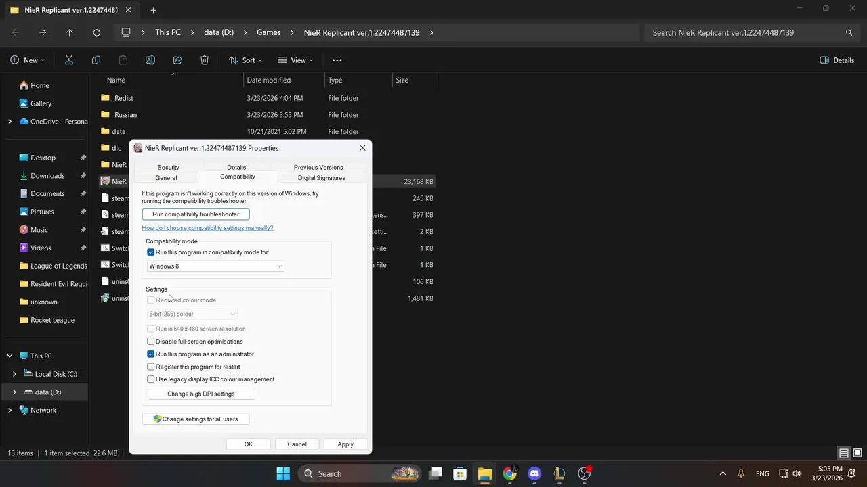This screenshot has width=867, height=487.
Task: Switch to the Digital Signatures tab
Action: click(322, 178)
